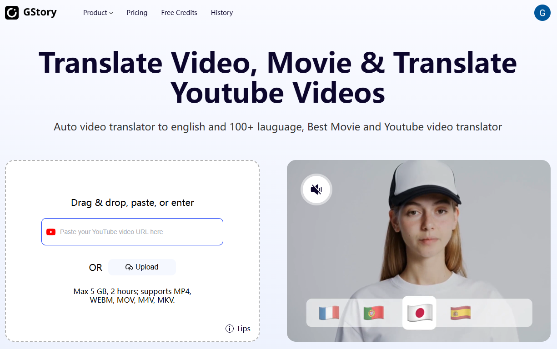Open the History page
Image resolution: width=557 pixels, height=349 pixels.
click(x=222, y=13)
